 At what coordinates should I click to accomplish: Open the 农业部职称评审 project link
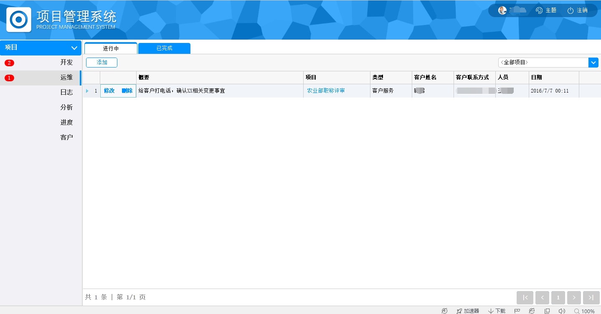click(326, 90)
